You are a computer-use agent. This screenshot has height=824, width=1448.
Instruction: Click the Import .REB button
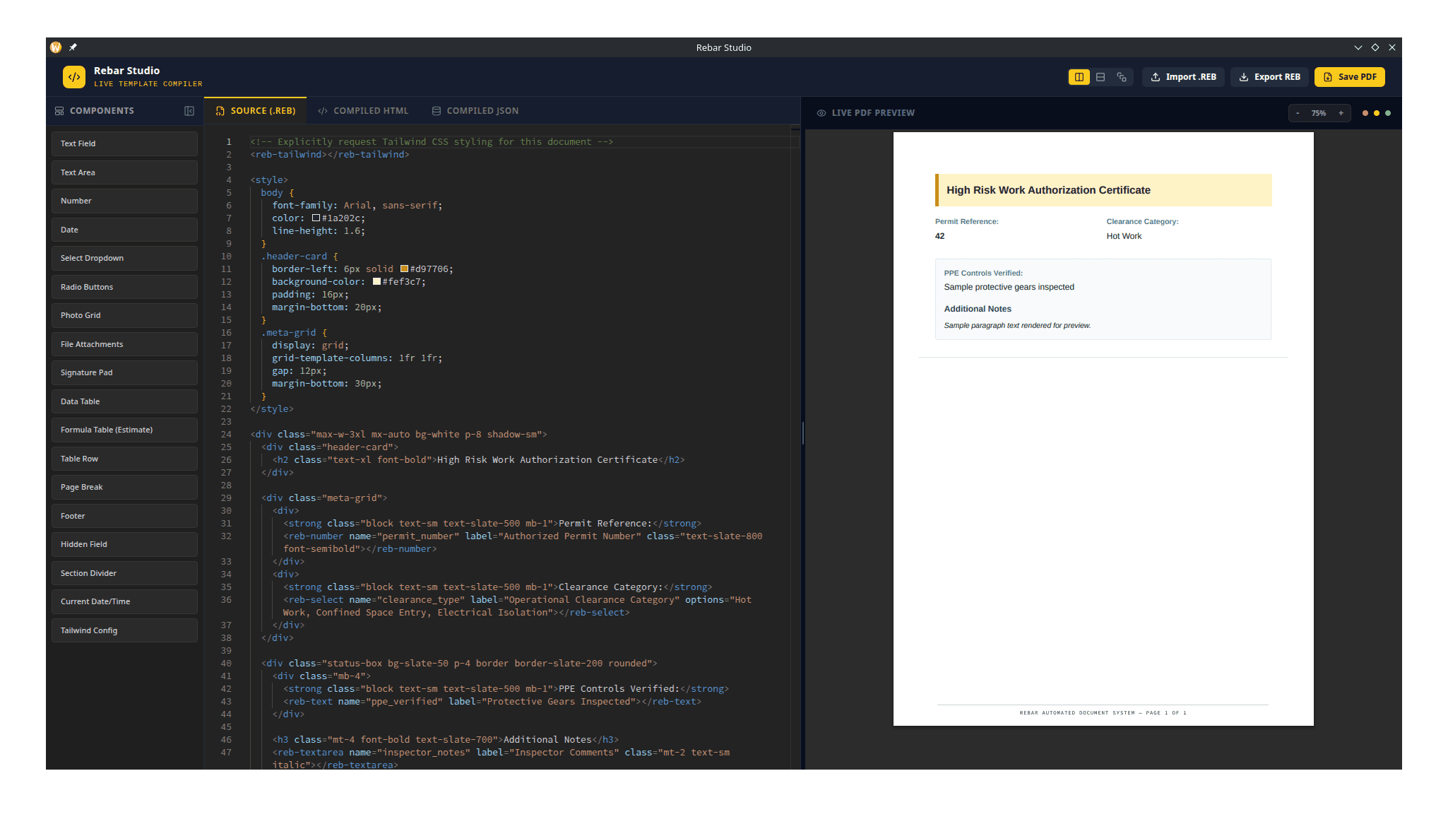coord(1184,77)
